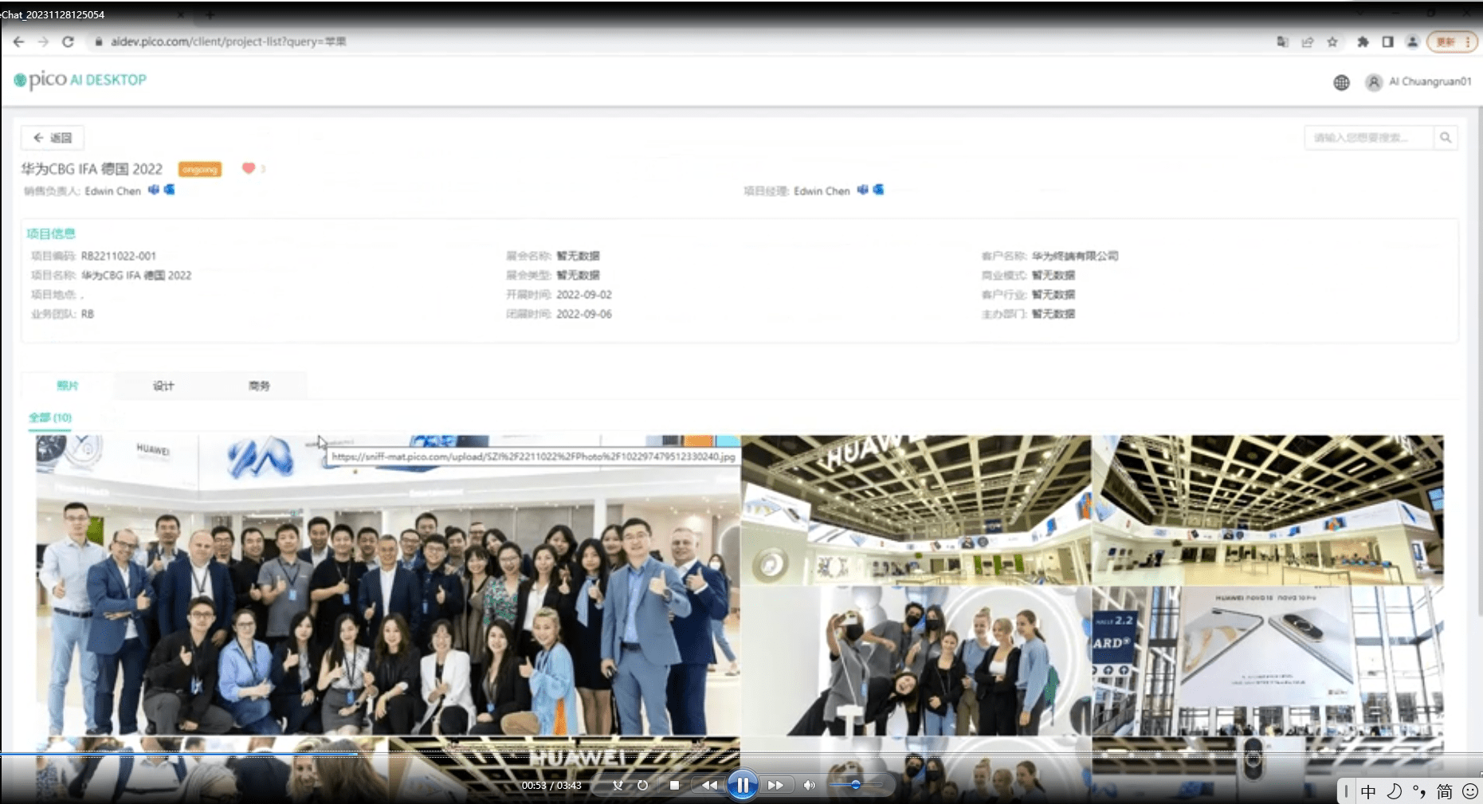
Task: Select the 照片 photos tab
Action: (x=68, y=386)
